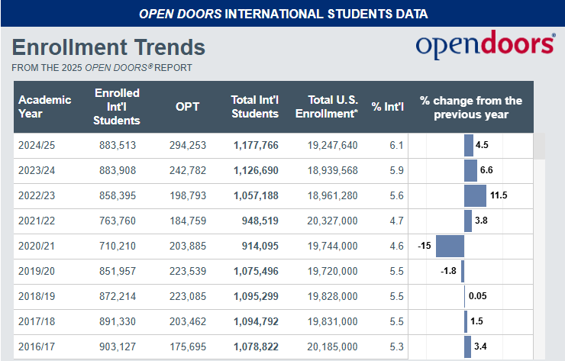Viewport: 565px width, 361px height.
Task: Select the negative 15 bar for 2020/21
Action: coord(450,247)
